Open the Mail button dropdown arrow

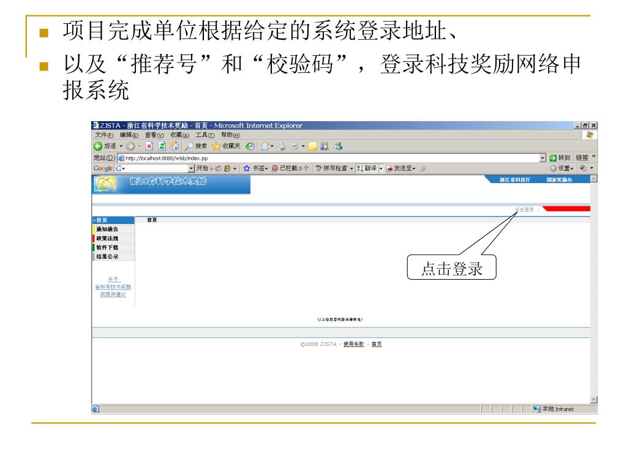click(272, 146)
